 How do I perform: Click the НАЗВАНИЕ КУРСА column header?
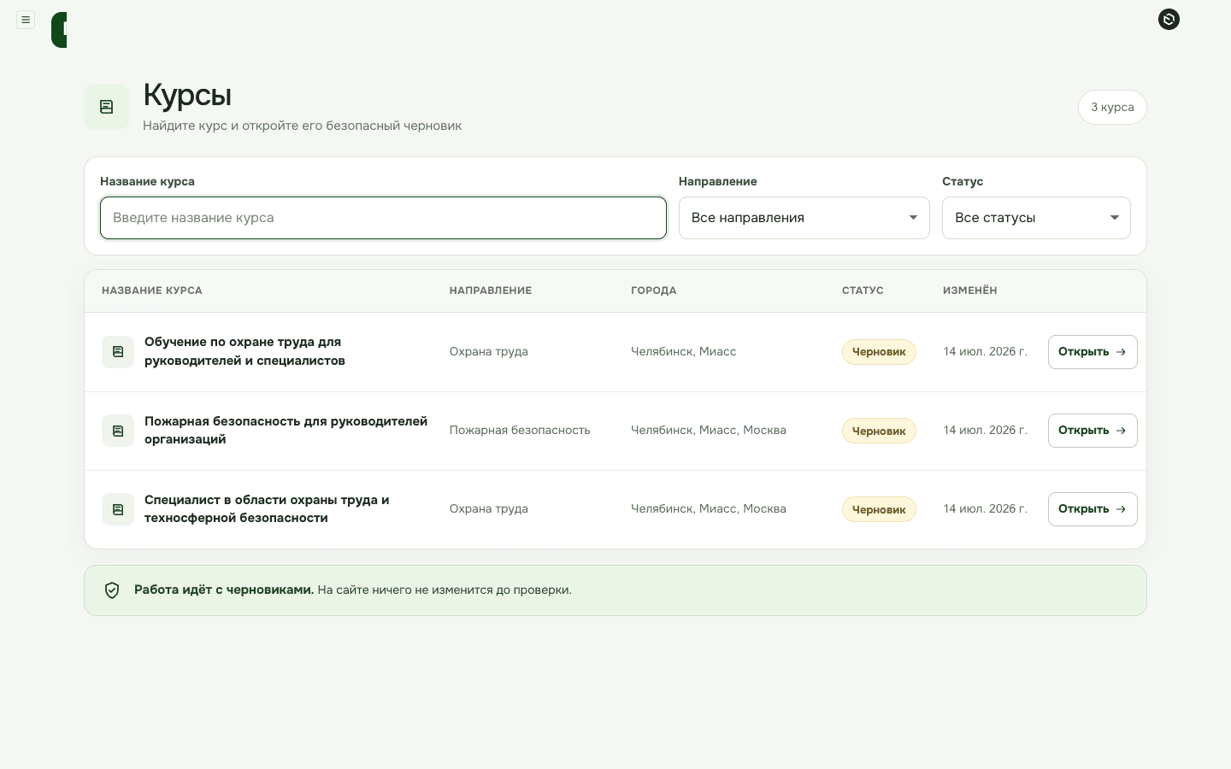click(x=152, y=291)
